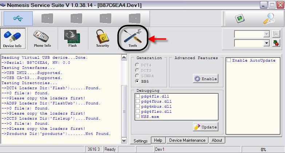Open the Tools section
The image size is (285, 153).
click(133, 38)
